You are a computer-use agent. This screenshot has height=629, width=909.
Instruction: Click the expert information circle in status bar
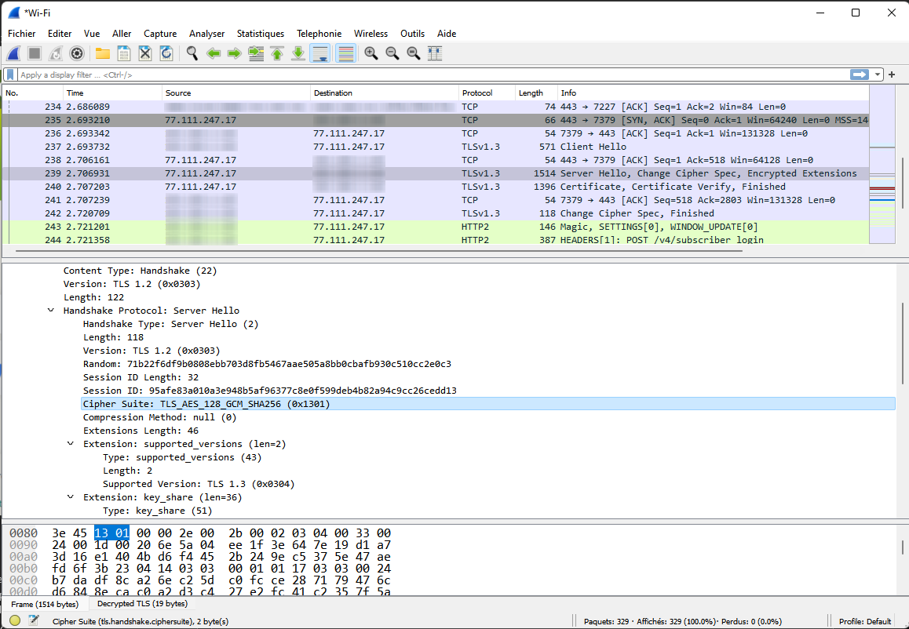click(x=15, y=620)
